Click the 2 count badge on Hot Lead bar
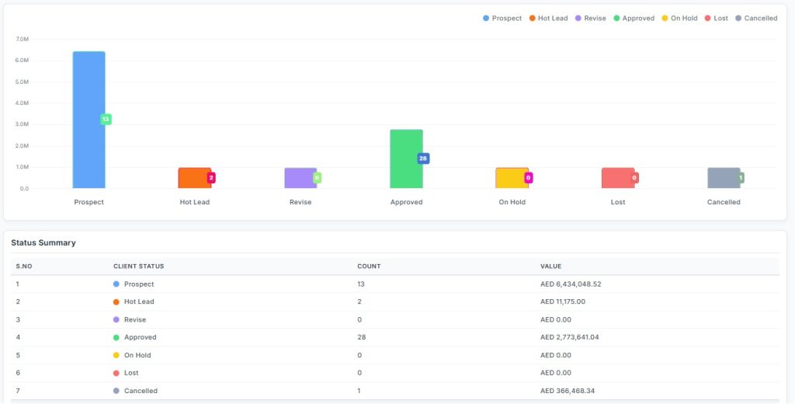 211,178
